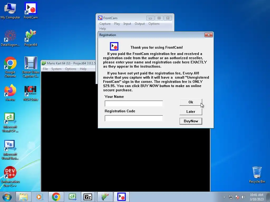
Task: Open Windows Explorer from the taskbar
Action: pyautogui.click(x=23, y=197)
